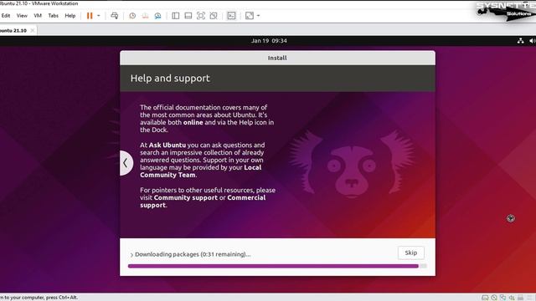Open the Local Community Team link
The height and width of the screenshot is (301, 536).
[x=201, y=171]
